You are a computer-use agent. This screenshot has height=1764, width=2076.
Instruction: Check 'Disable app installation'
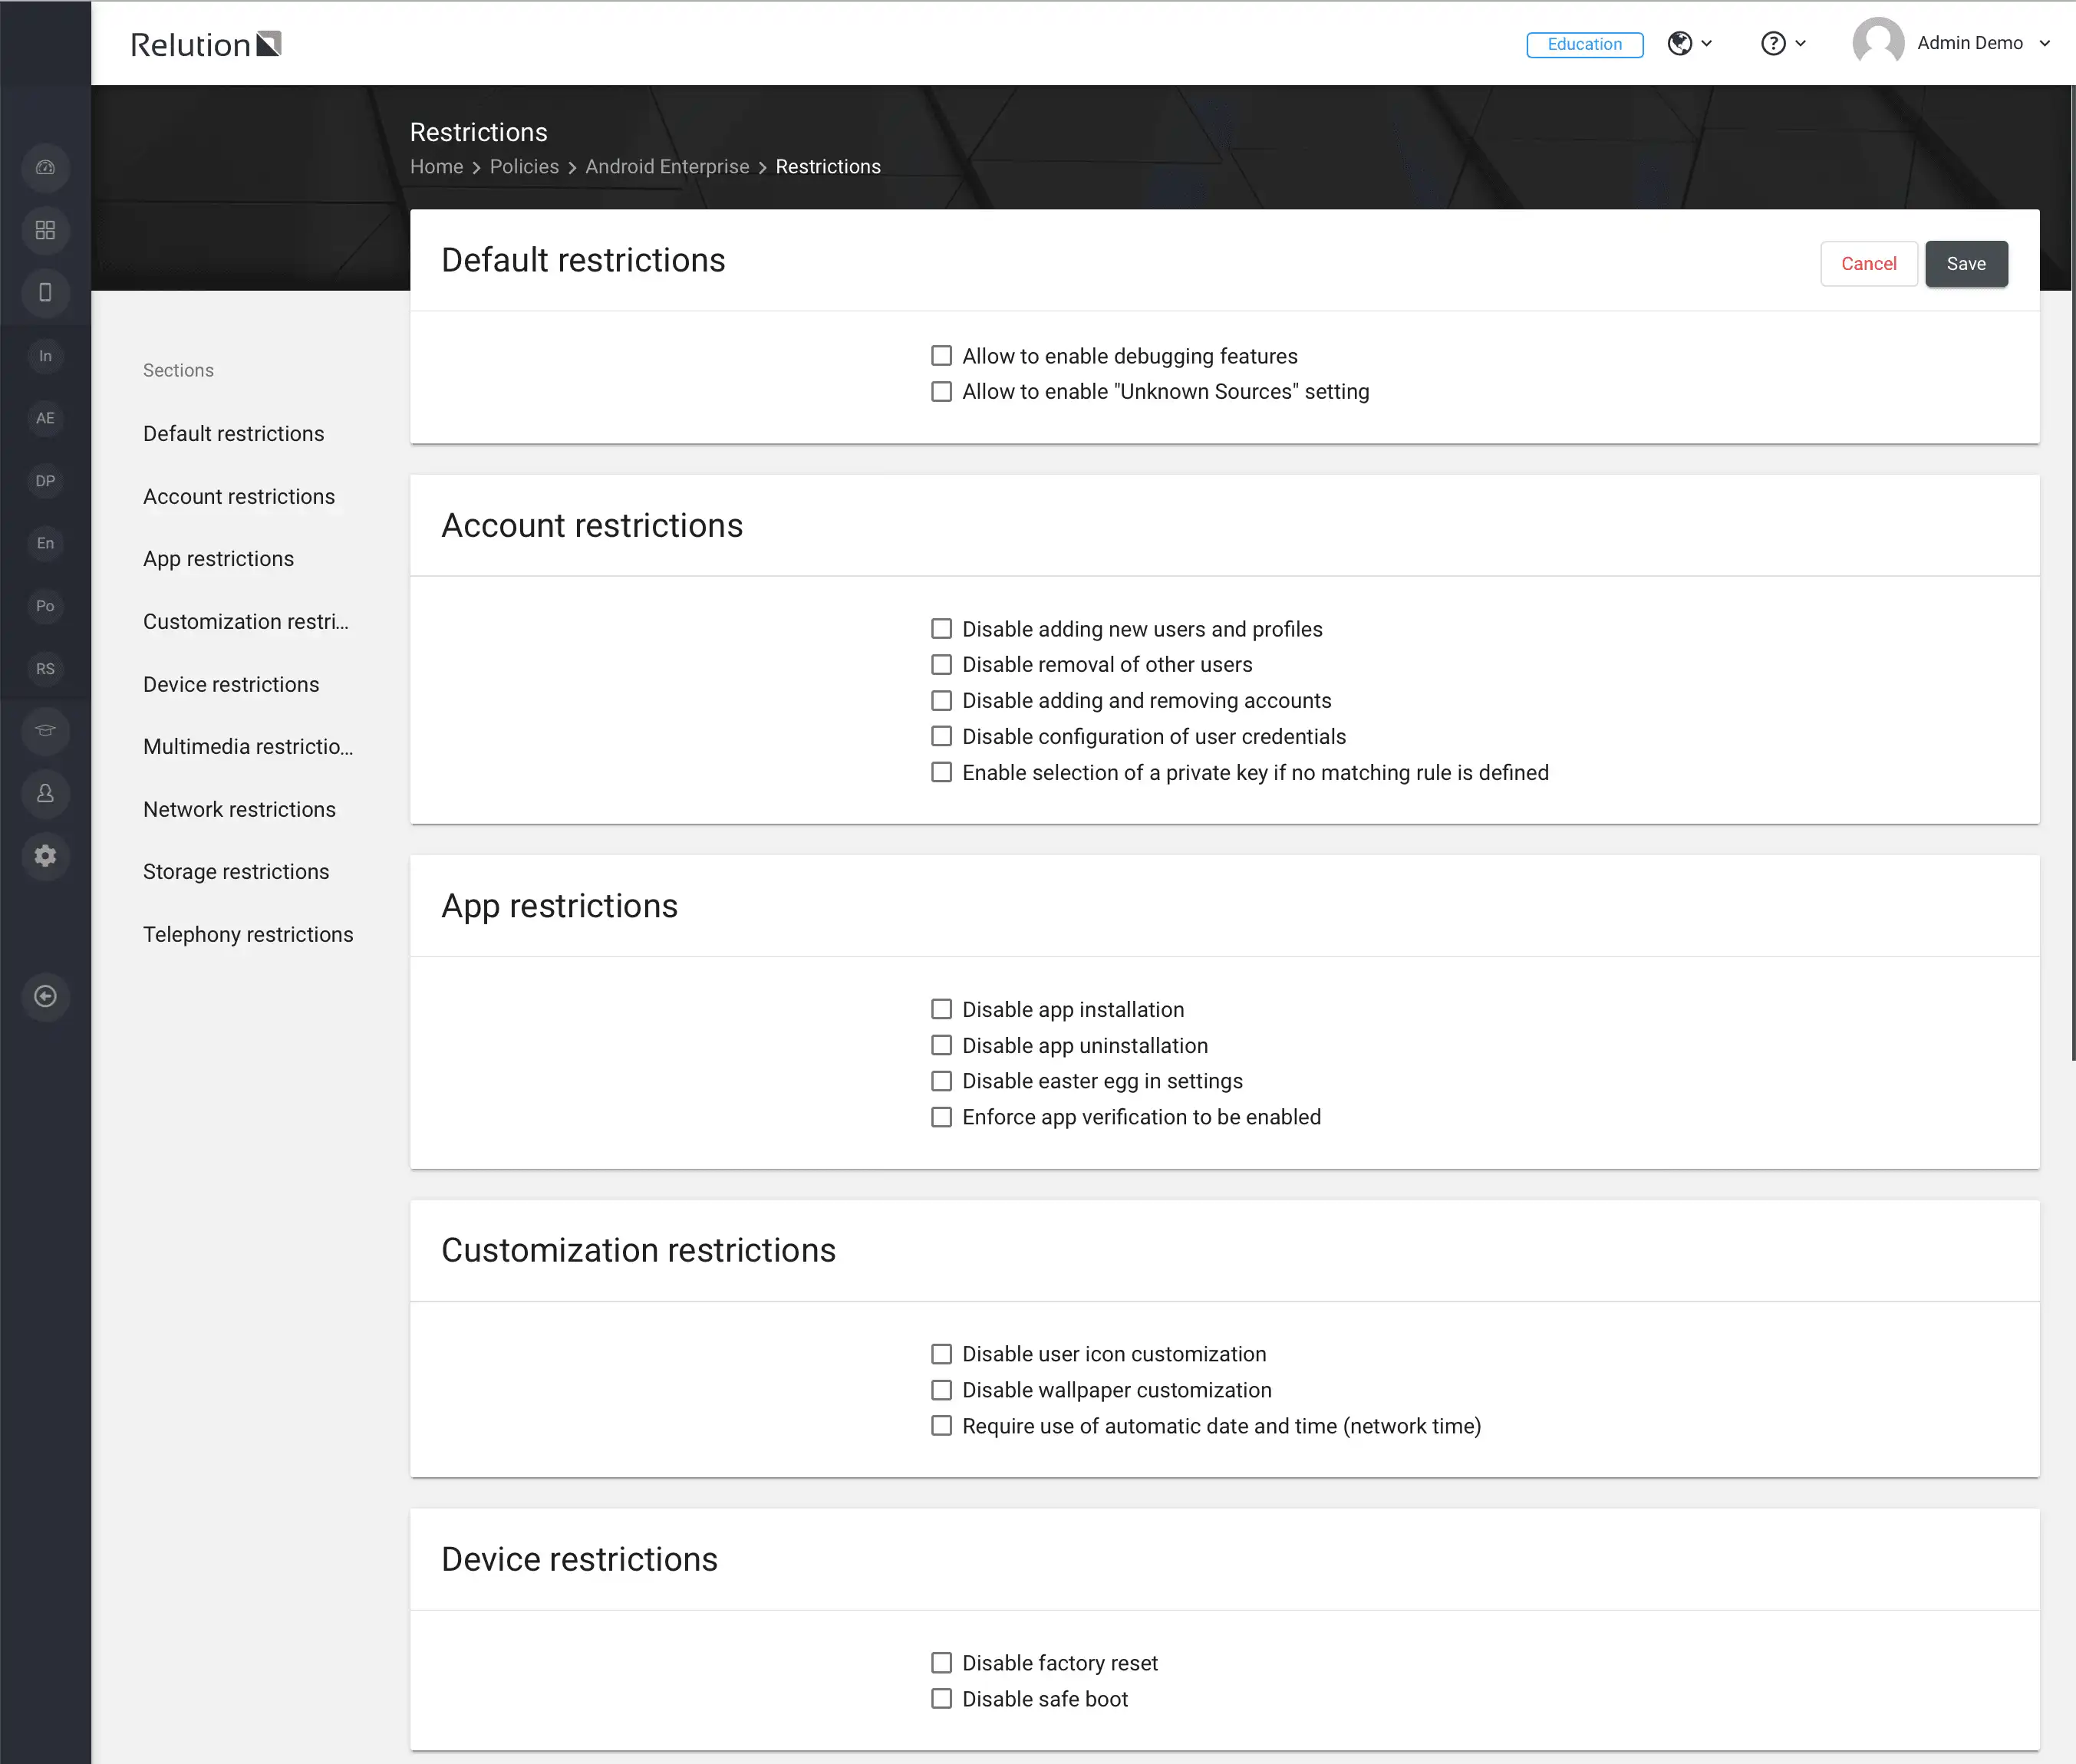point(941,1009)
